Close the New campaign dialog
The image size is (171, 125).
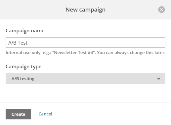pyautogui.click(x=161, y=10)
